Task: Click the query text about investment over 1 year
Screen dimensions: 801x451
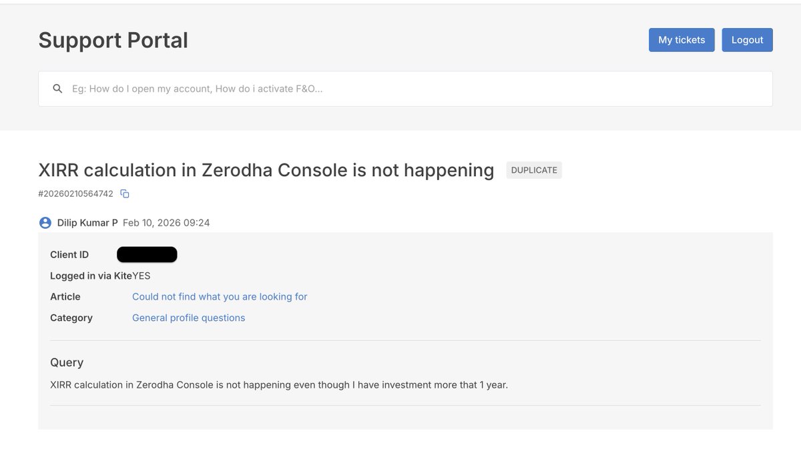Action: click(279, 385)
